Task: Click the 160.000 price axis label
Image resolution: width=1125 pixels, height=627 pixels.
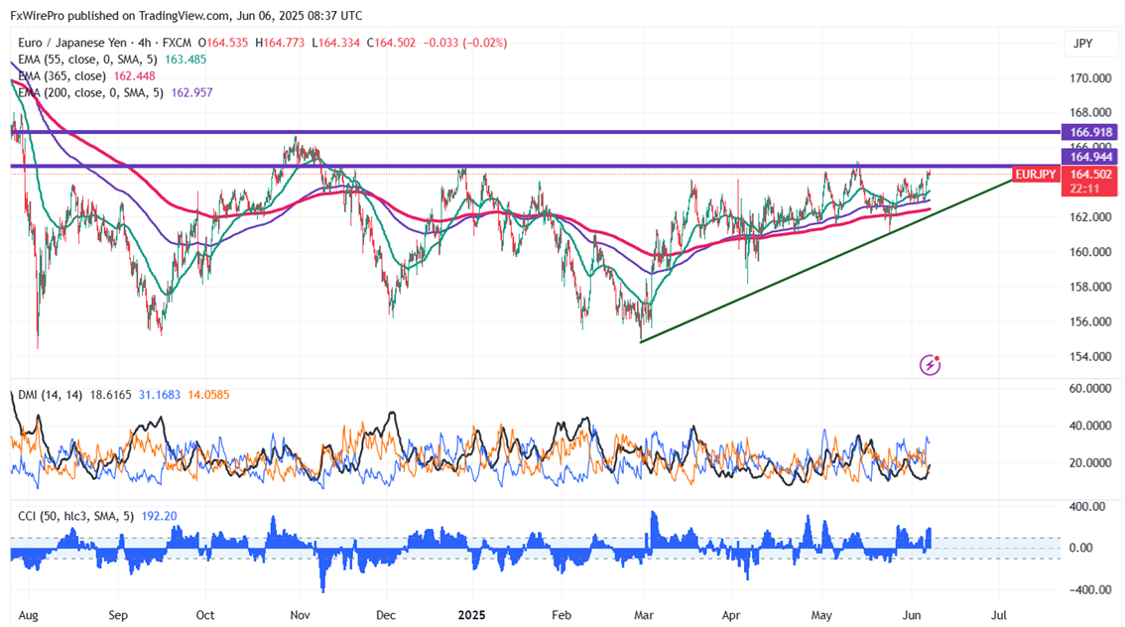Action: pos(1090,252)
